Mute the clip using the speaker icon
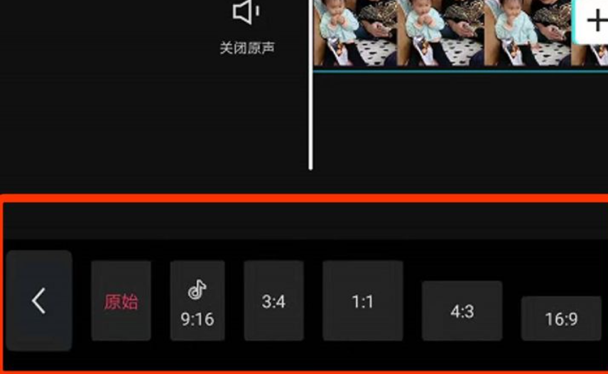This screenshot has height=374, width=608. pos(246,12)
